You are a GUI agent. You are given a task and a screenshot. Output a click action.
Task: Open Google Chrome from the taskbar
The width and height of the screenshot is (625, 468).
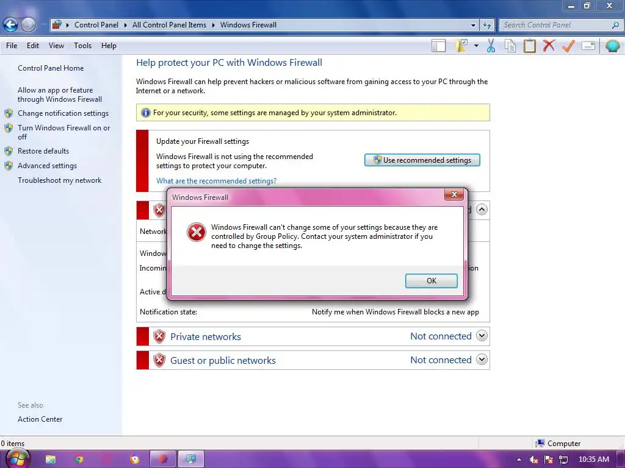point(79,459)
